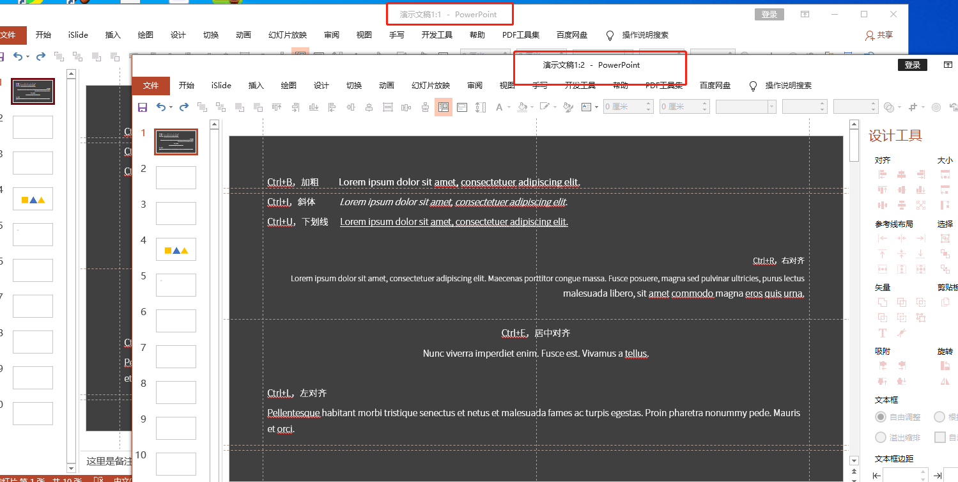Viewport: 958px width, 482px height.
Task: Open the font color A dropdown arrow
Action: tap(509, 107)
